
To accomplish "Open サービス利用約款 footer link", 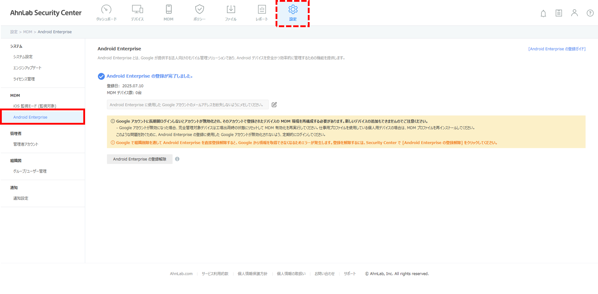I will pos(215,274).
